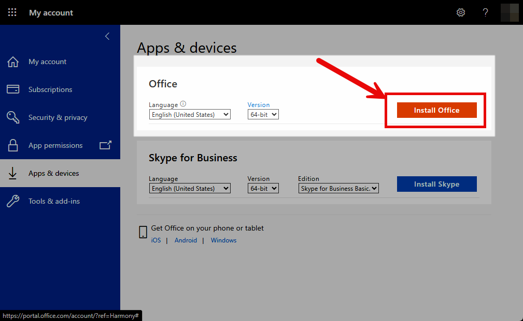Click the external link icon next to App permissions

point(105,145)
